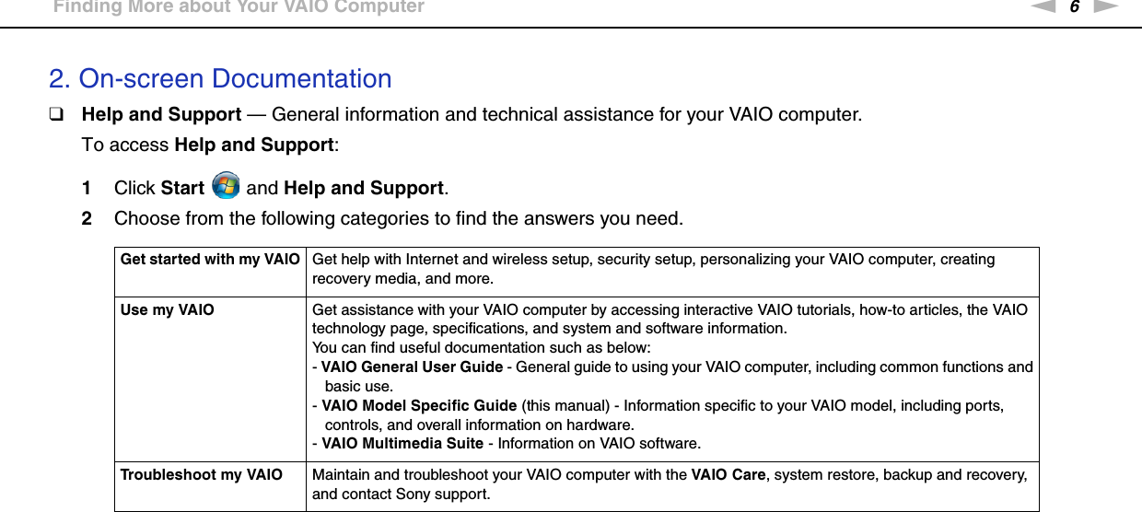Click 'VAIO General User Guide' entry
This screenshot has height=512, width=1142.
pyautogui.click(x=412, y=367)
